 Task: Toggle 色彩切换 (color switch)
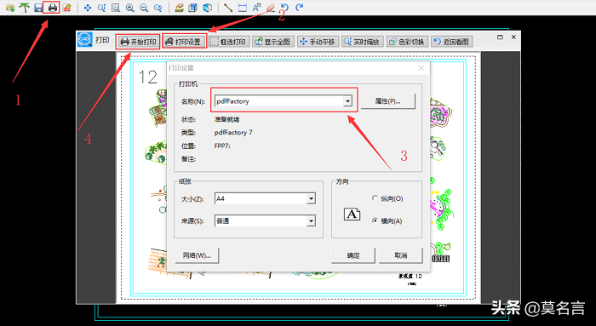pos(407,42)
